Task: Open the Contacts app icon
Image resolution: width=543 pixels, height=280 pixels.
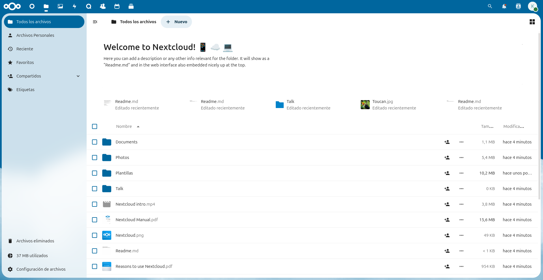Action: coord(103,6)
